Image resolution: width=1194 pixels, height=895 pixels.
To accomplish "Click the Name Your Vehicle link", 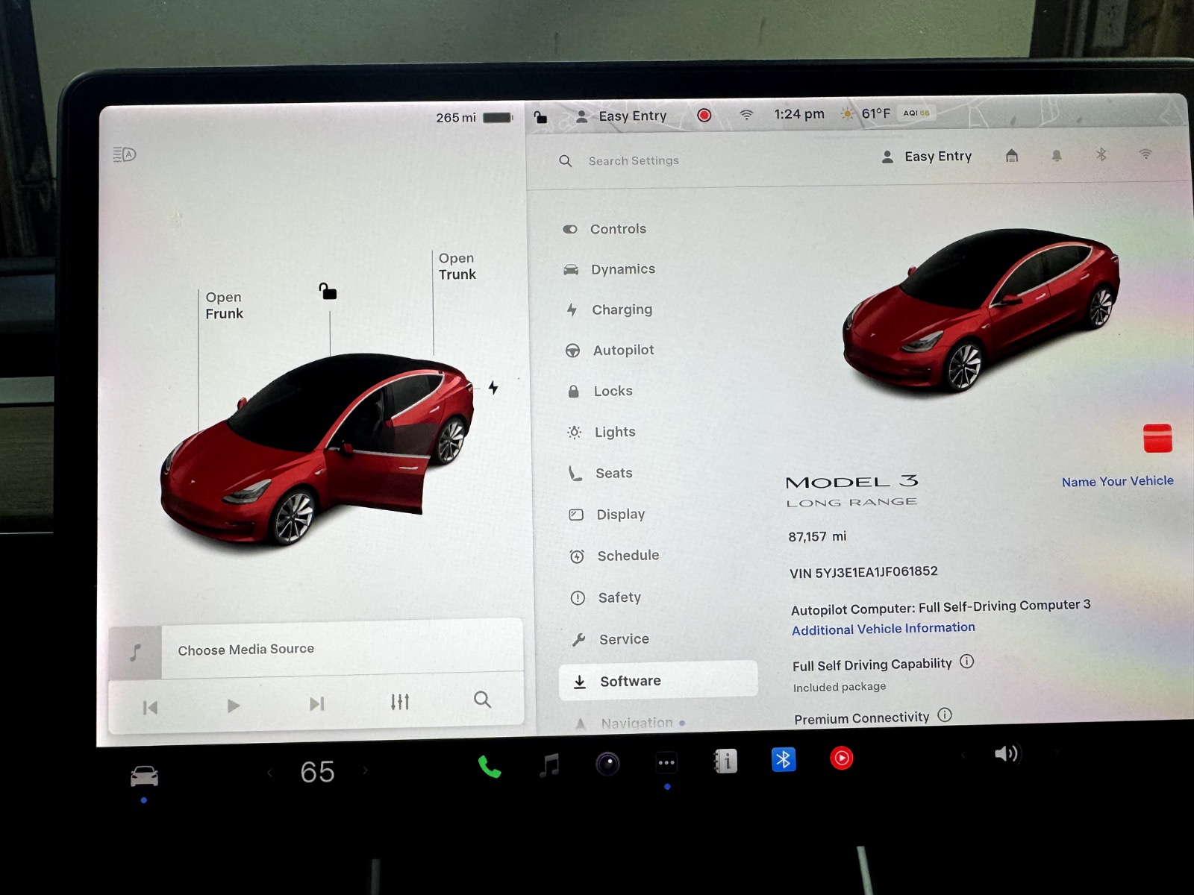I will (1117, 481).
